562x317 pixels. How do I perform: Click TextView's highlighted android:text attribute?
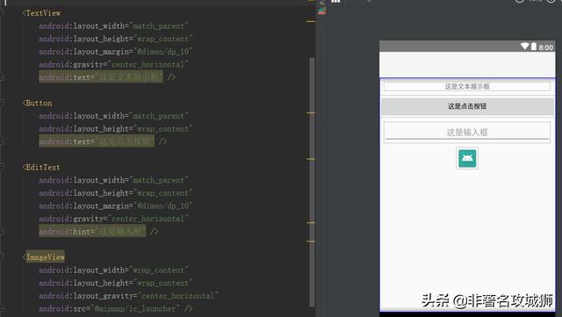(x=101, y=77)
